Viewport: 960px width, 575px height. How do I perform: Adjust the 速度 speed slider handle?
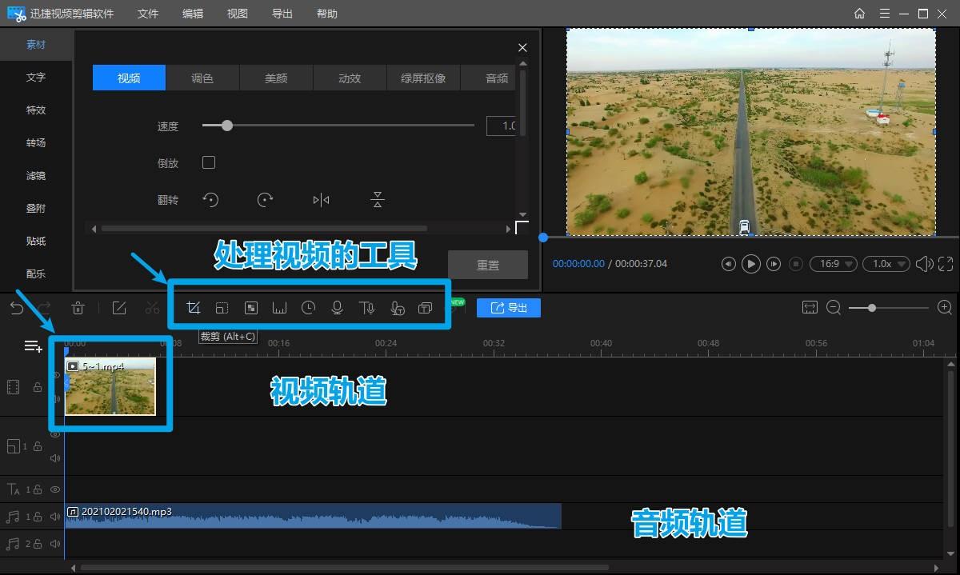click(x=227, y=126)
